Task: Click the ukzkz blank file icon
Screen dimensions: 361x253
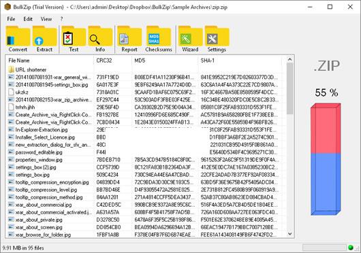Action: point(11,92)
